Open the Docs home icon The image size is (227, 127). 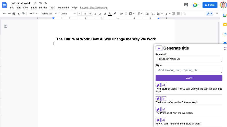click(x=5, y=5)
